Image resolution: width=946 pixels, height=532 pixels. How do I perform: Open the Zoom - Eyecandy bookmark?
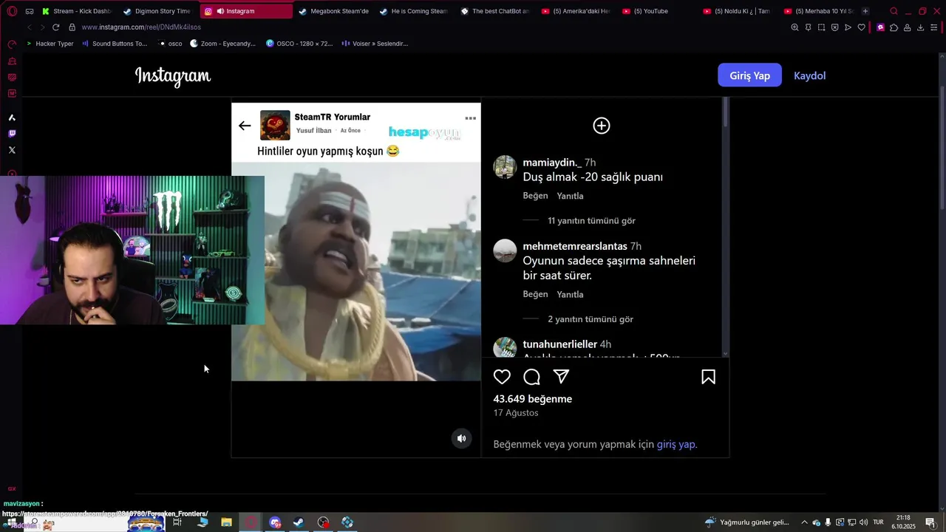pyautogui.click(x=222, y=44)
